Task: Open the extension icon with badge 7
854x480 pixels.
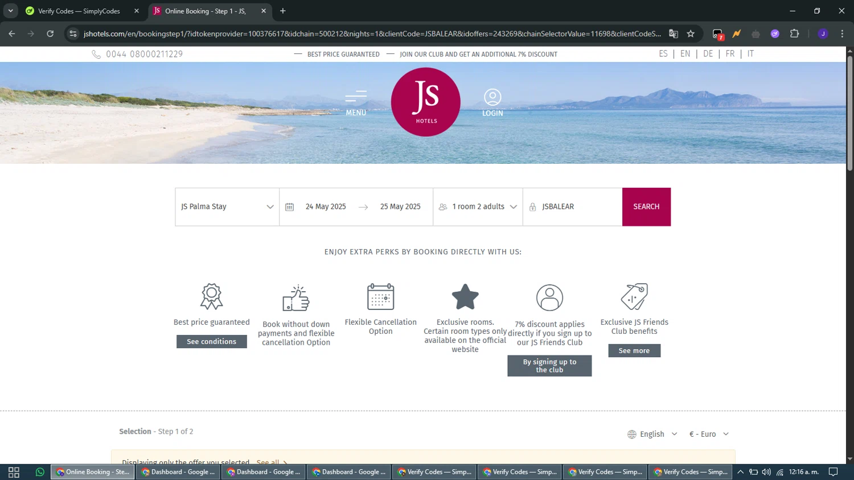Action: click(x=718, y=34)
